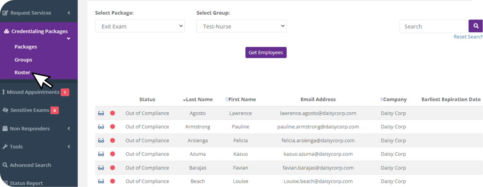Click the Sensitive Exams count badge
This screenshot has height=187, width=483.
point(55,111)
